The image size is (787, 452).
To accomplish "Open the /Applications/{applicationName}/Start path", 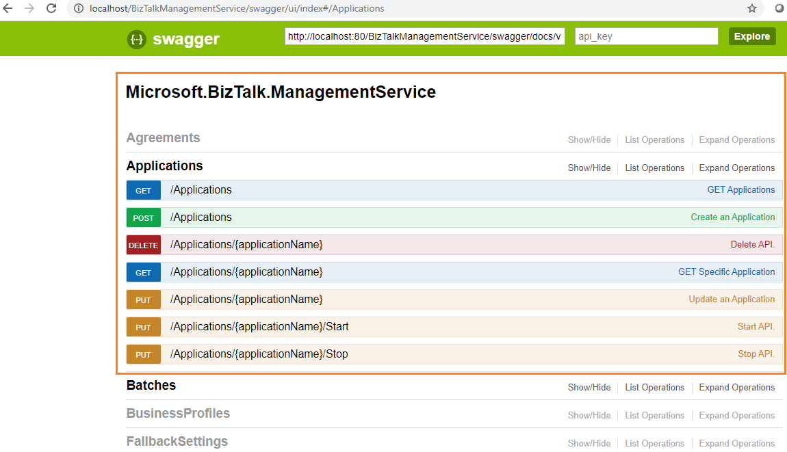I will coord(259,327).
